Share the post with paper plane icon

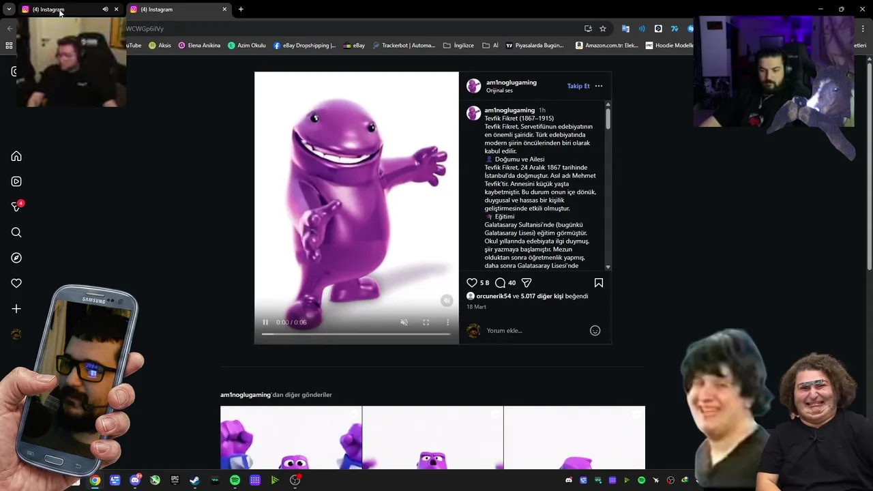point(527,282)
